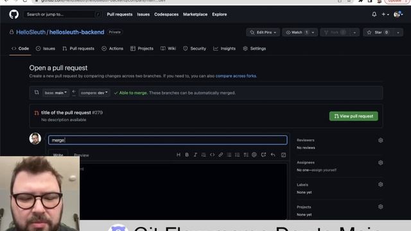Switch to the Insights tab
The height and width of the screenshot is (231, 411).
224,49
